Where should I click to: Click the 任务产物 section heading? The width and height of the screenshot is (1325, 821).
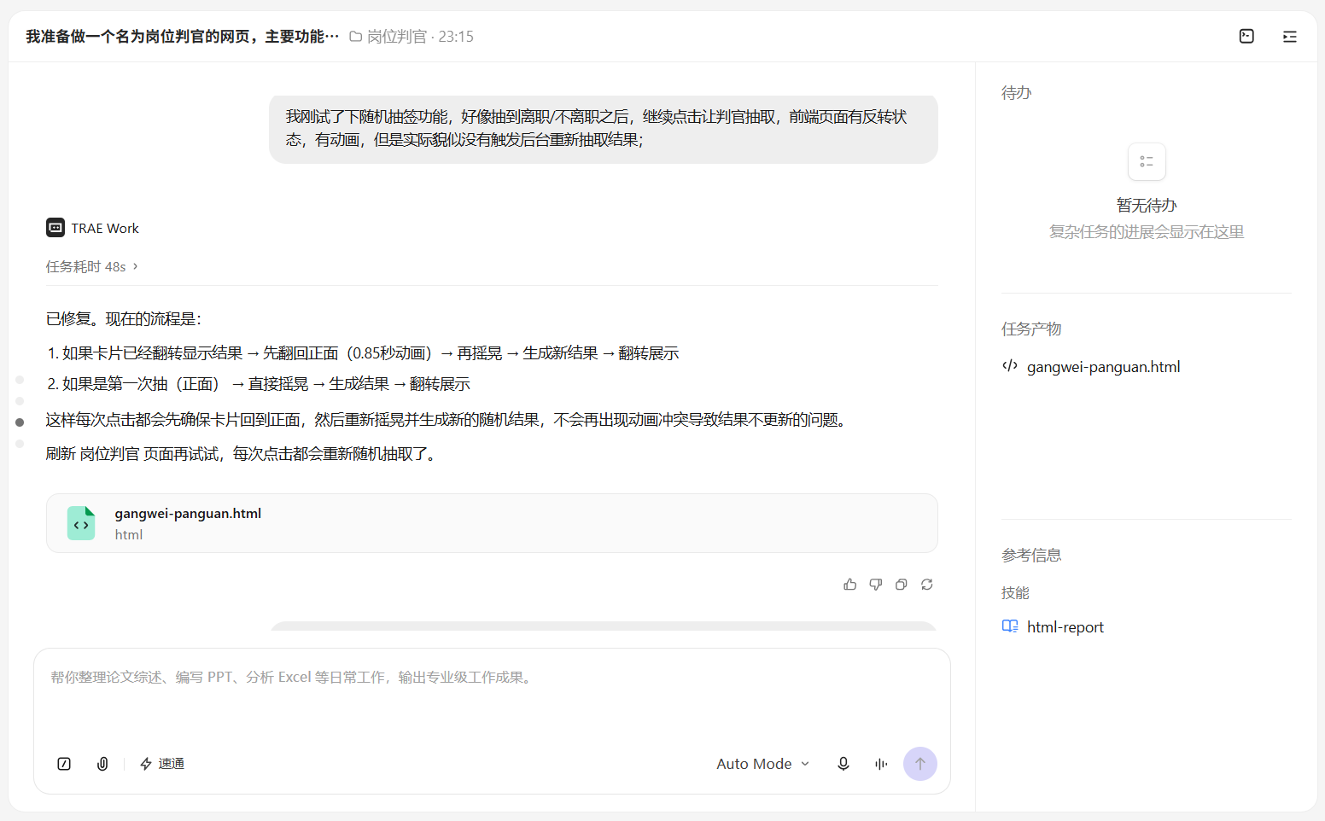[1031, 329]
